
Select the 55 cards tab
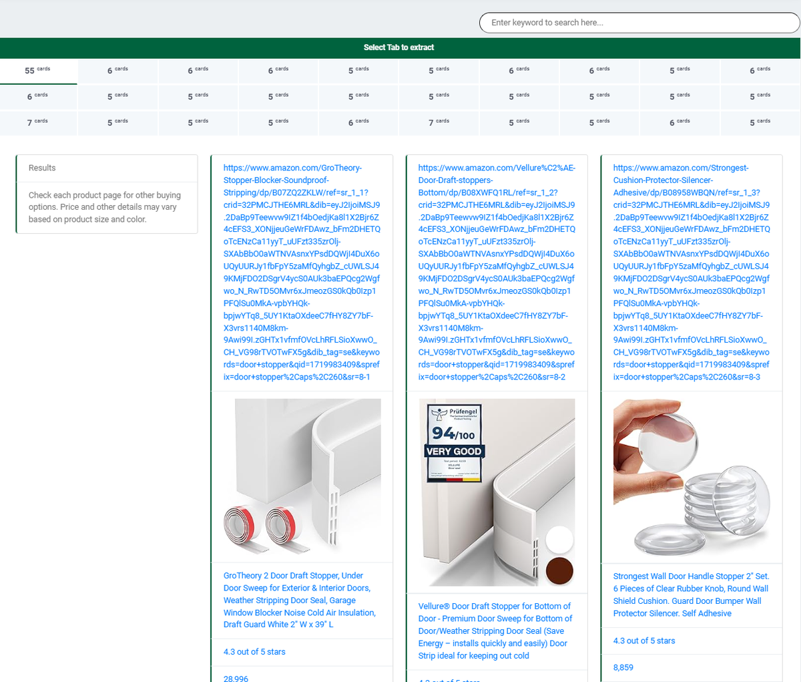click(x=38, y=71)
